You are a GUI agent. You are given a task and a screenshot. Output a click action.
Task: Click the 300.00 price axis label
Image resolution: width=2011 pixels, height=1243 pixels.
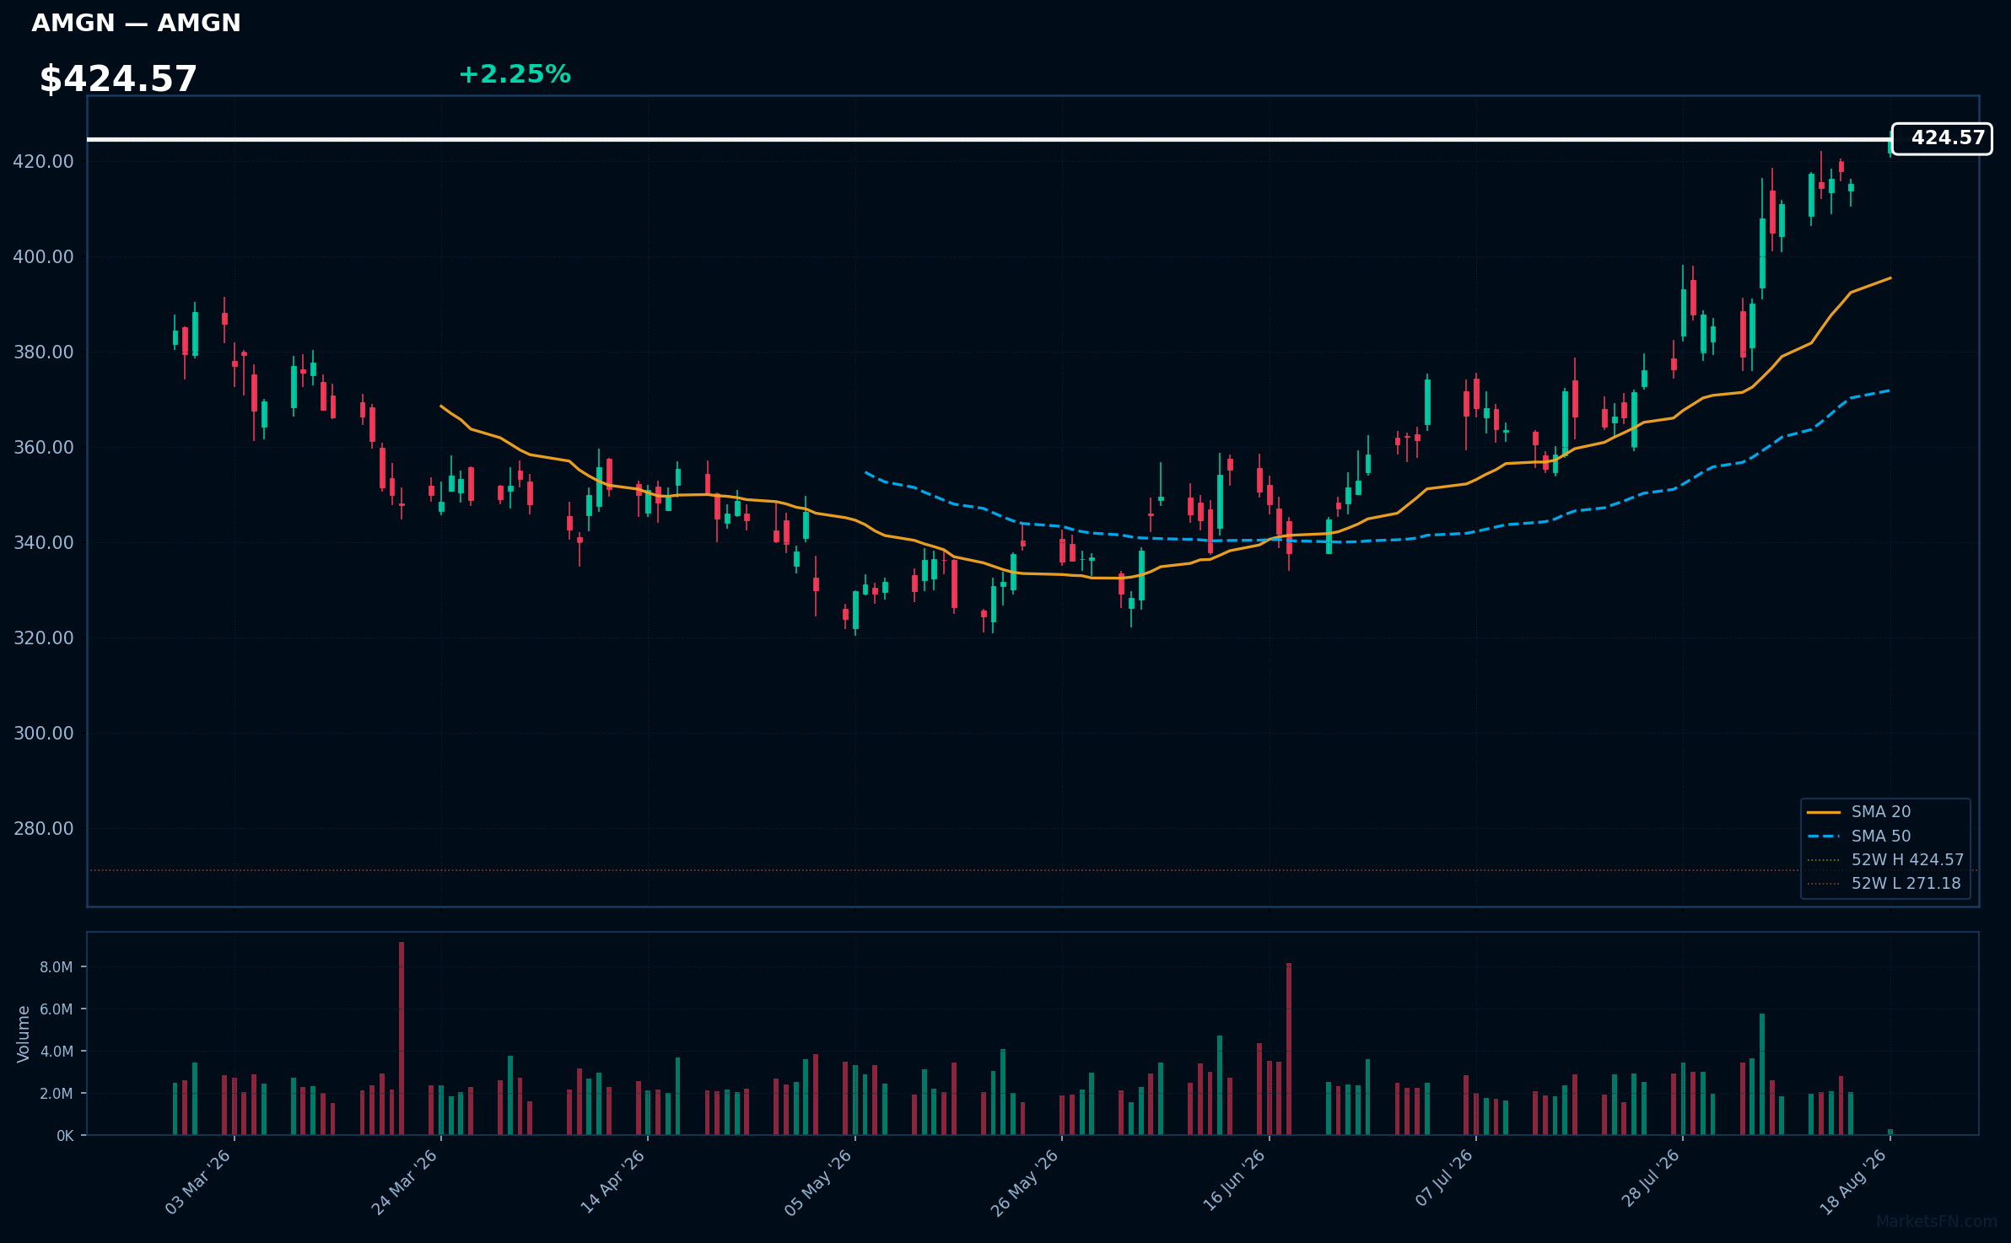coord(43,733)
